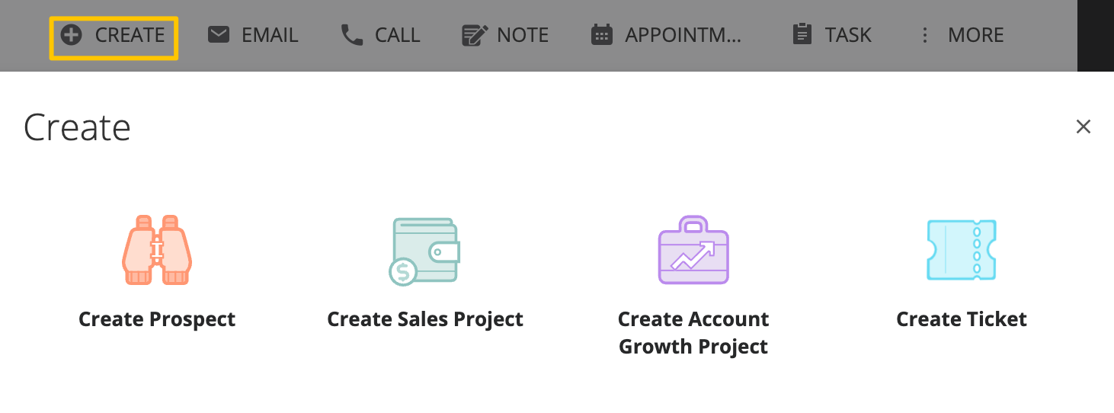Click the phone handset icon
Image resolution: width=1114 pixels, height=413 pixels.
[x=352, y=35]
